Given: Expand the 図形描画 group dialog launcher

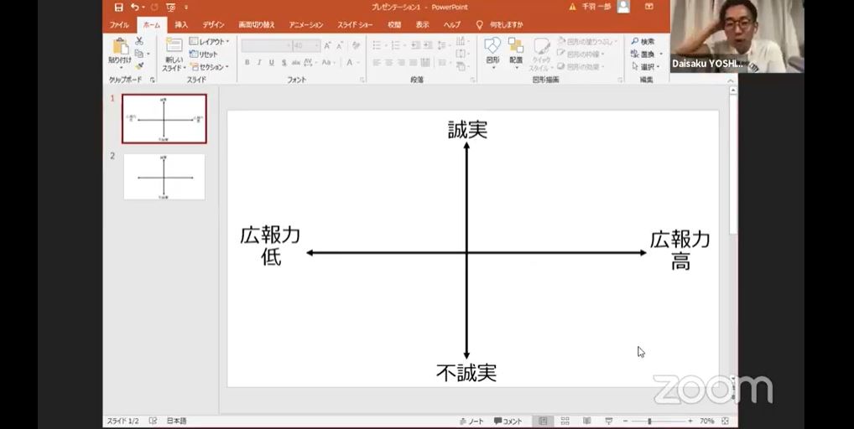Looking at the screenshot, I should pyautogui.click(x=620, y=80).
